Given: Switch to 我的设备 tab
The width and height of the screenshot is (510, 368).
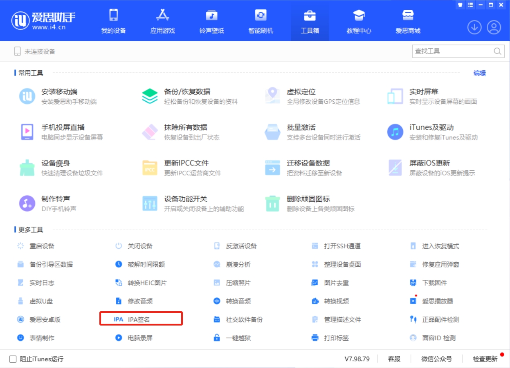Looking at the screenshot, I should 113,21.
